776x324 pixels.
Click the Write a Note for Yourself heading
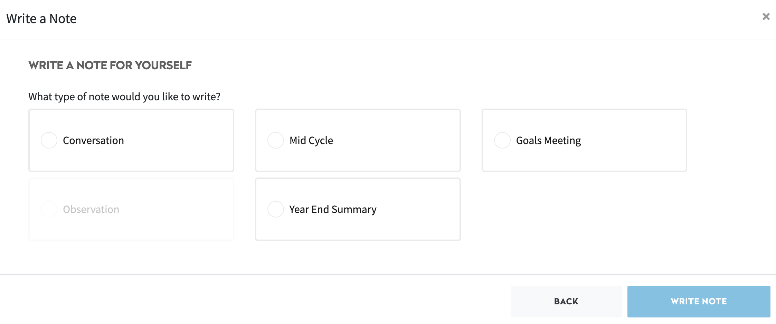(x=110, y=65)
